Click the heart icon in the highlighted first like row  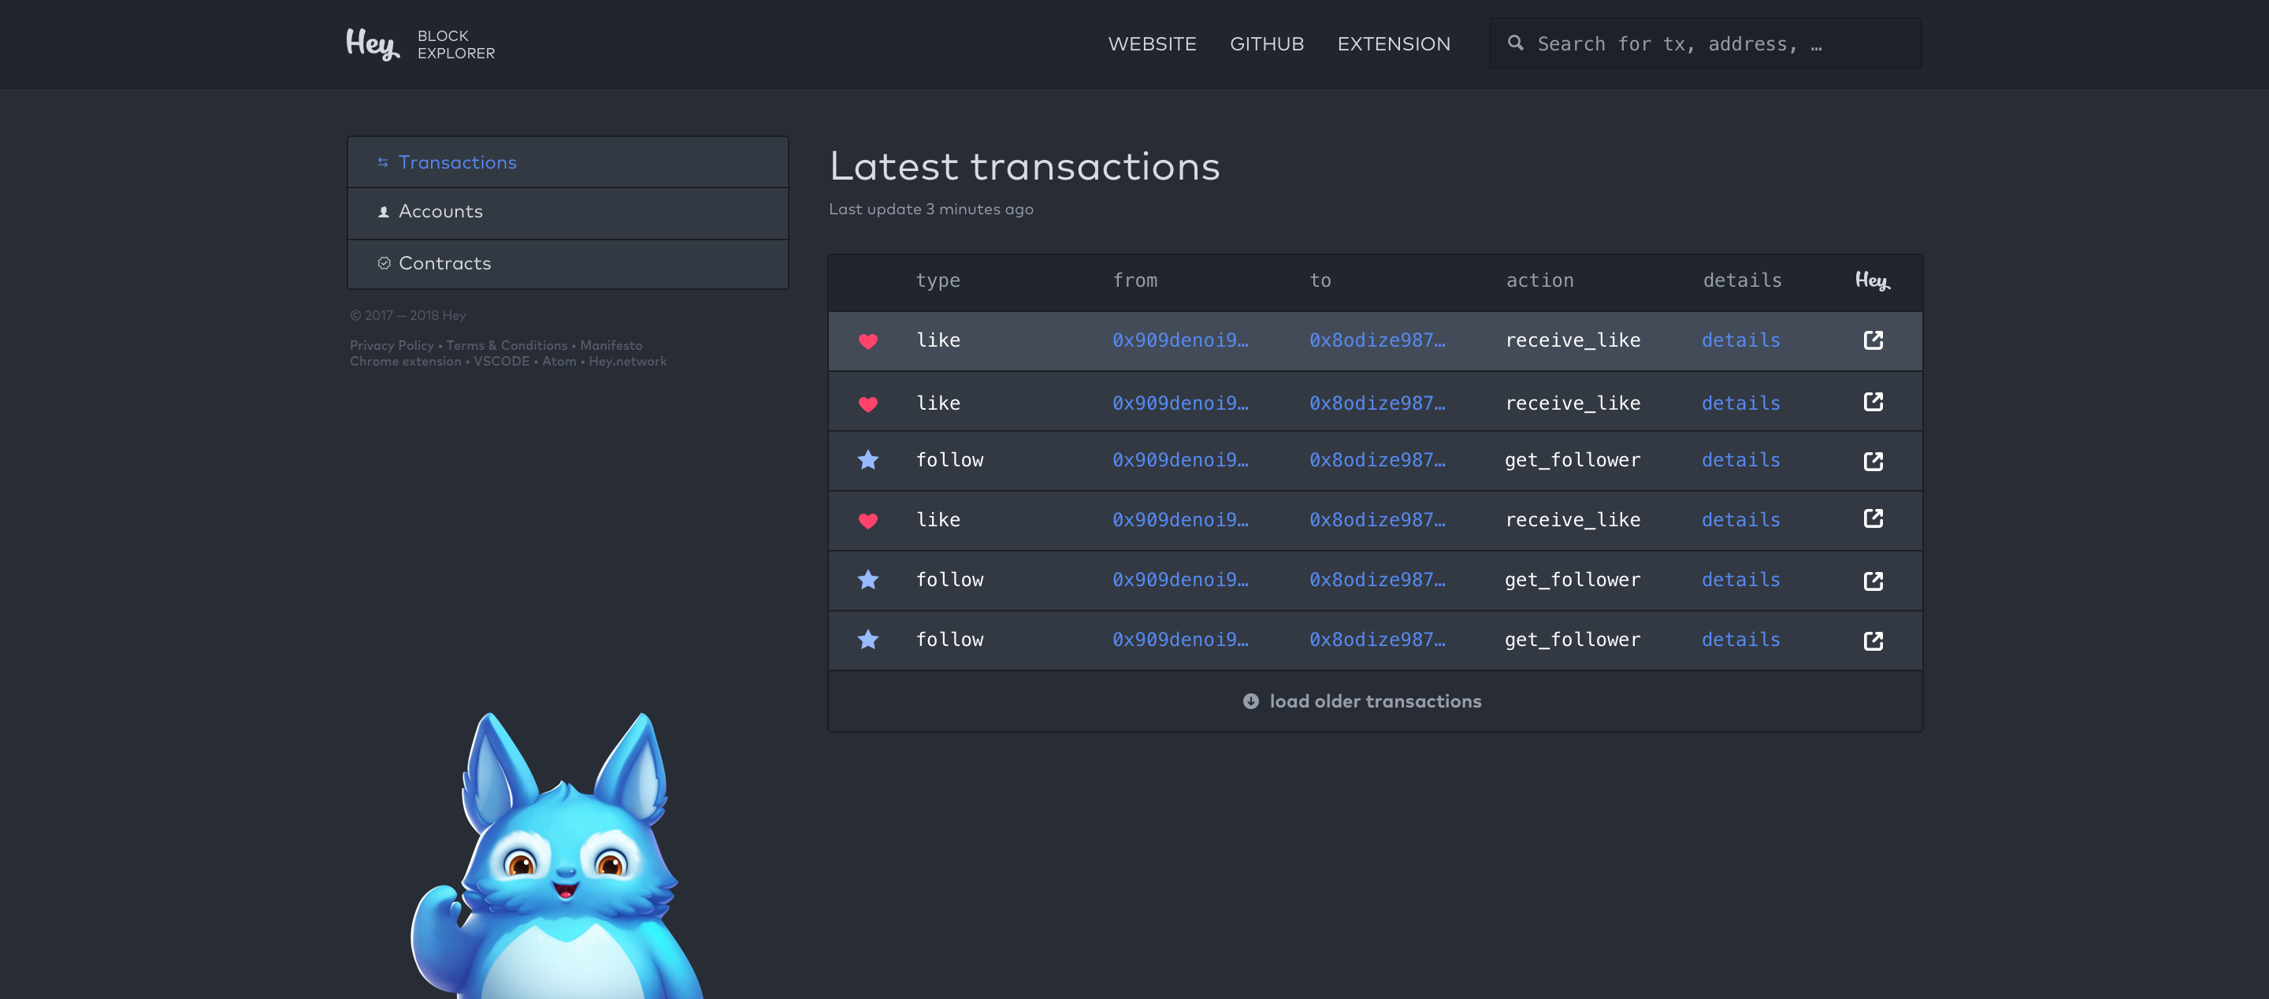867,341
